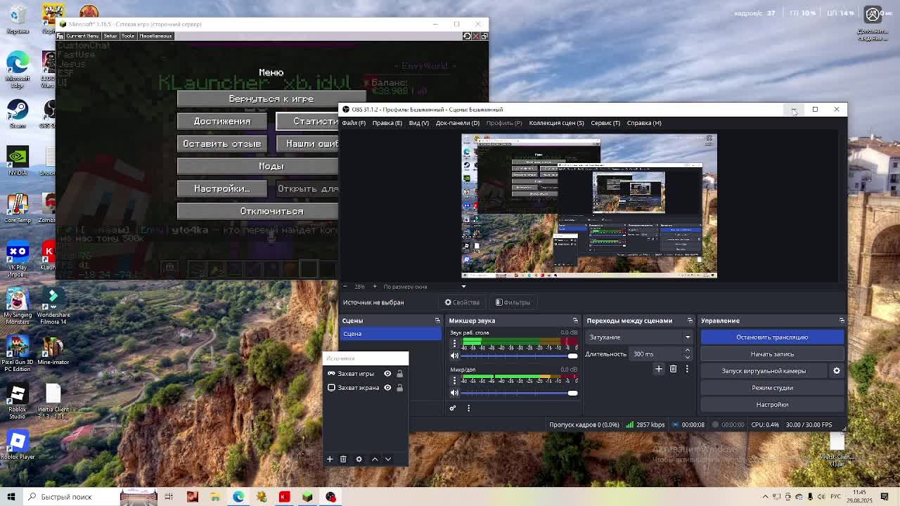This screenshot has width=900, height=506.
Task: Open transition properties three-dot menu
Action: pos(687,369)
